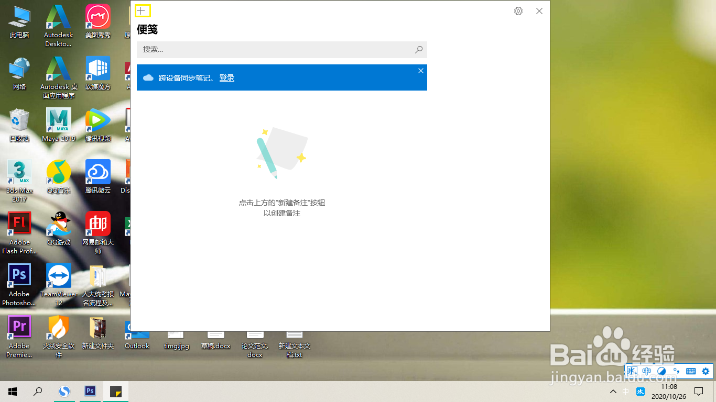Open Sticky Notes settings gear
The height and width of the screenshot is (402, 716).
point(518,10)
